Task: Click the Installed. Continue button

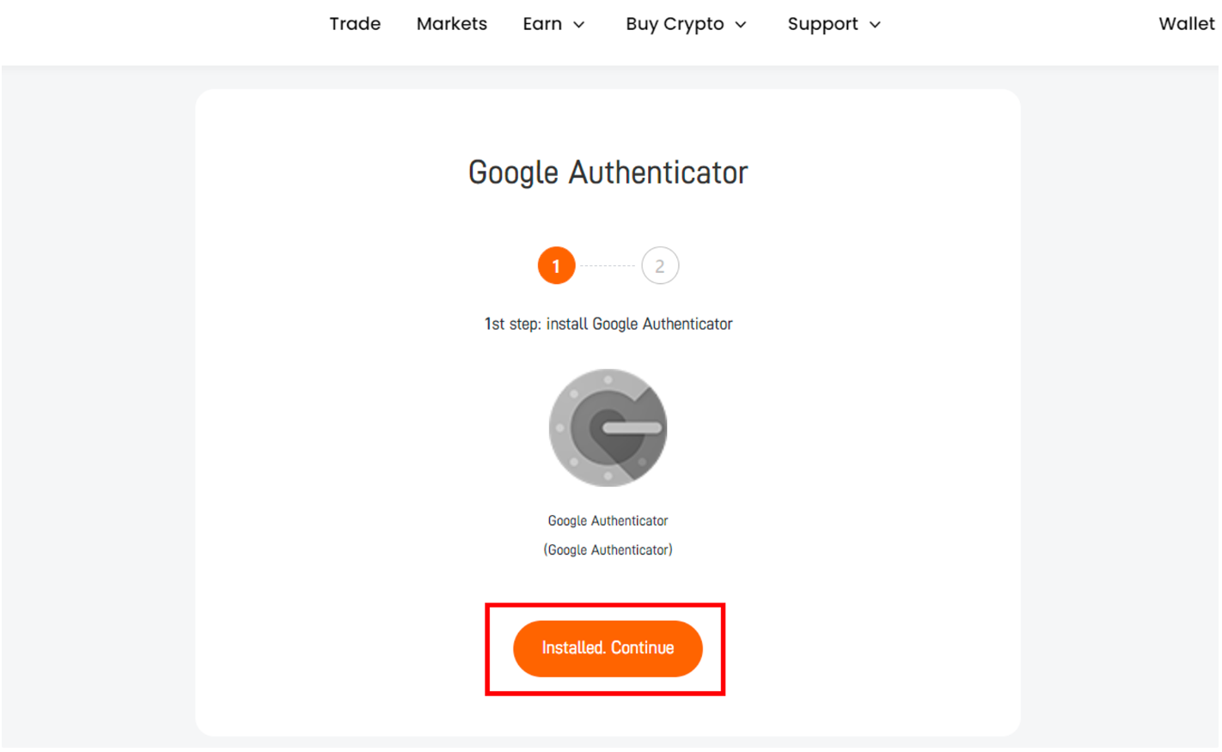Action: click(608, 648)
